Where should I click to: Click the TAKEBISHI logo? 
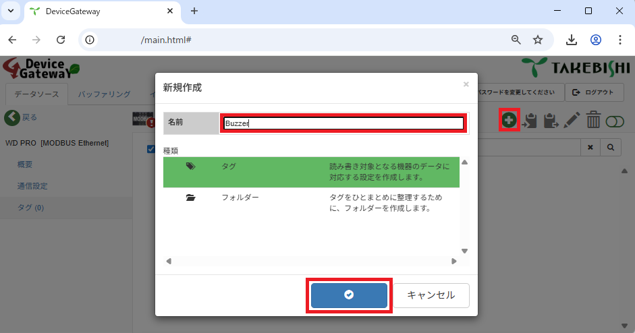coord(576,67)
